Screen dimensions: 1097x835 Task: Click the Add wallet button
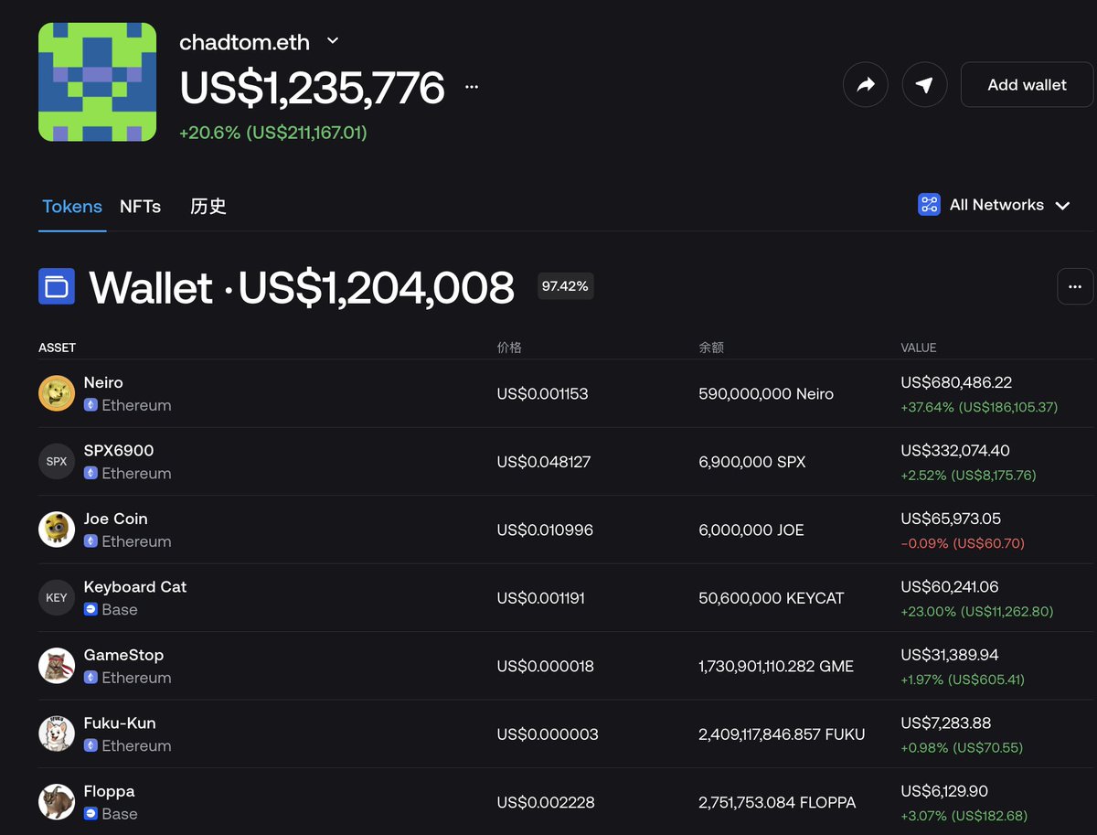tap(1027, 85)
